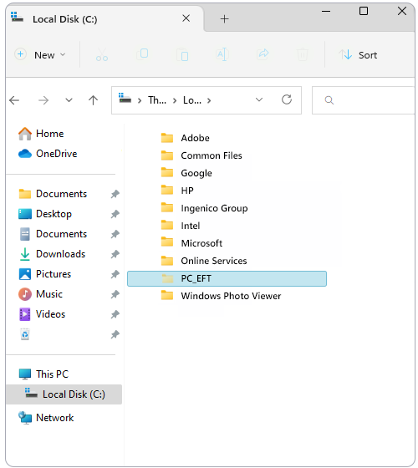418x468 pixels.
Task: Go up one folder level
Action: click(93, 100)
